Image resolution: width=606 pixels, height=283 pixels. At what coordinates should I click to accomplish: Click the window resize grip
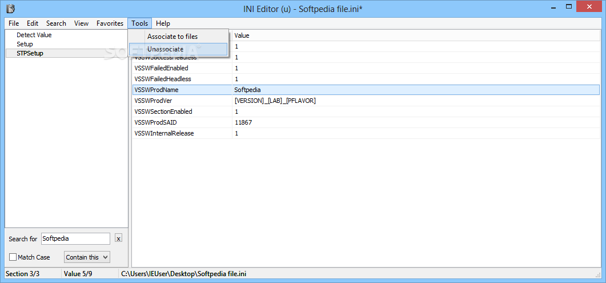pyautogui.click(x=597, y=274)
